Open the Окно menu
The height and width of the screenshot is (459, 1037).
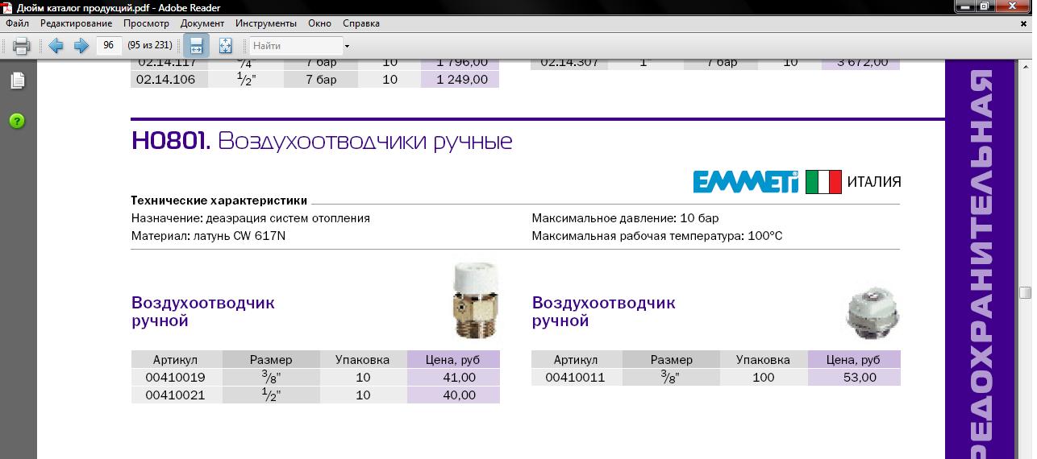click(x=319, y=23)
